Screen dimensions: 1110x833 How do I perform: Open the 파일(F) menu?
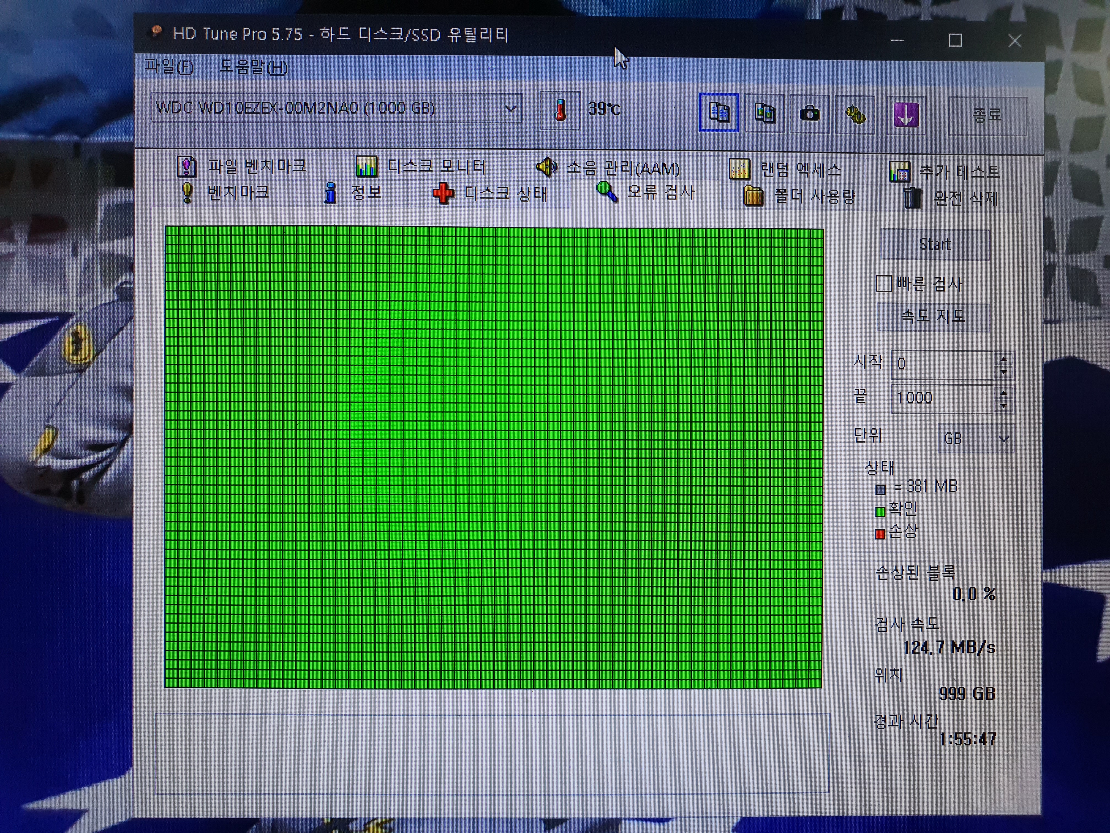click(168, 66)
